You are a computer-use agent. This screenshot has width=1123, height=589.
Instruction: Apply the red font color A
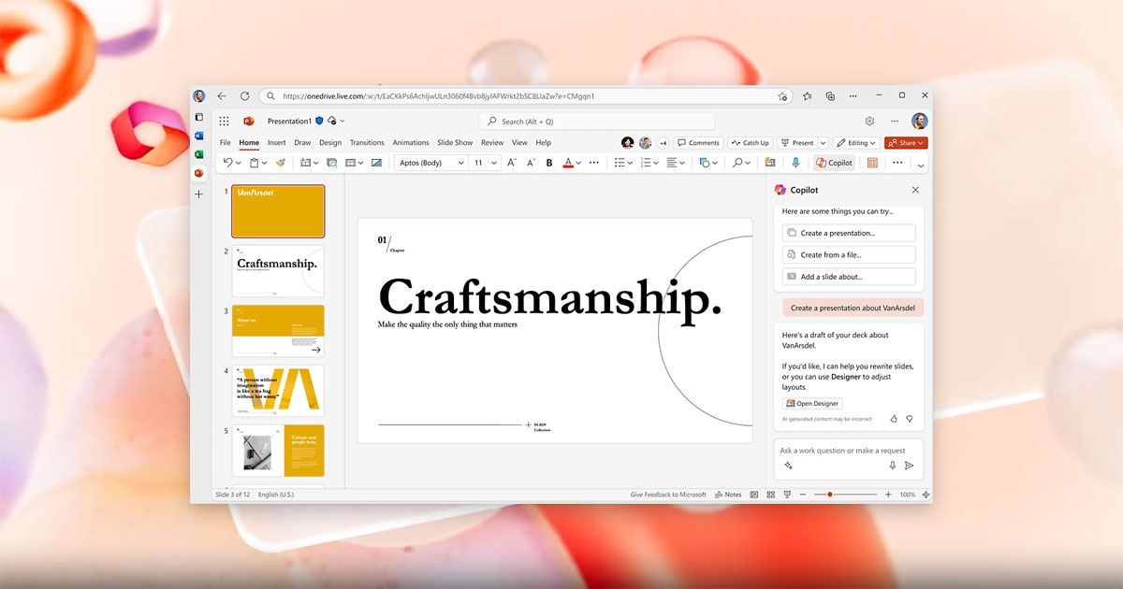coord(568,163)
